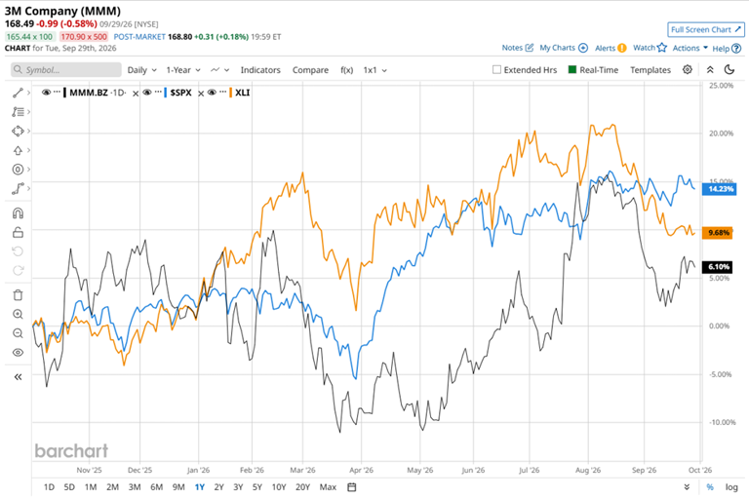Click the zoom out magnifier
The height and width of the screenshot is (499, 749).
tap(18, 333)
